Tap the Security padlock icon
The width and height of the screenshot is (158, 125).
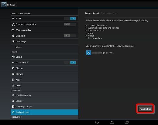pos(13,101)
